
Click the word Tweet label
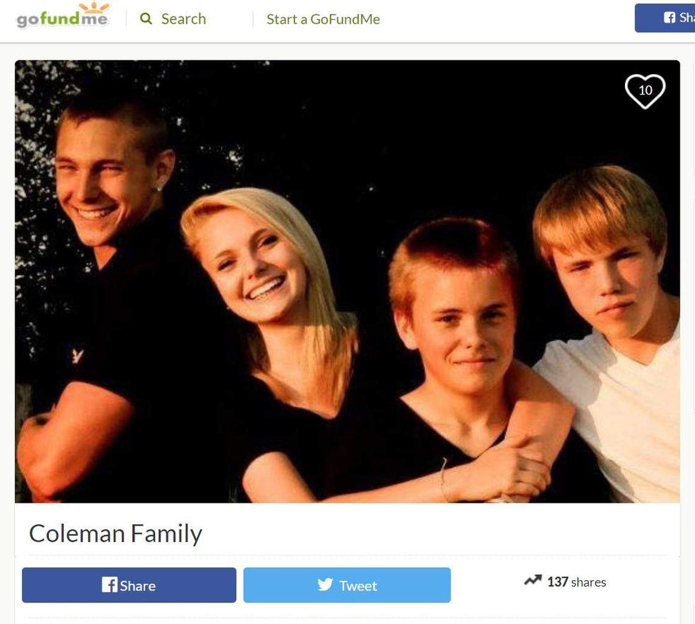coord(358,586)
